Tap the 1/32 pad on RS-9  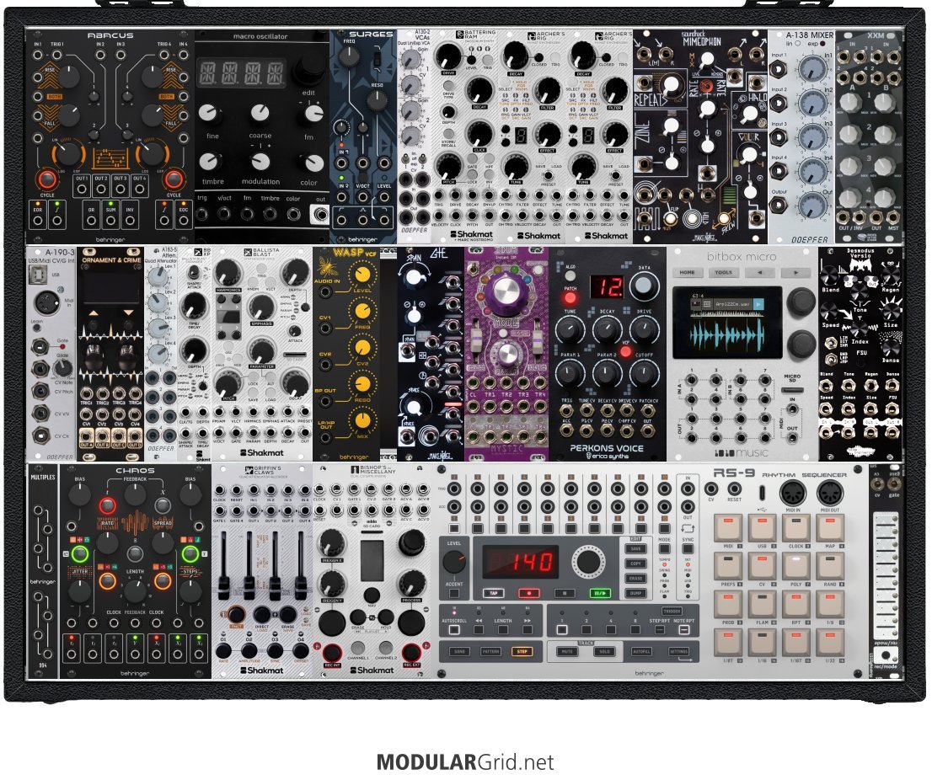coord(830,642)
